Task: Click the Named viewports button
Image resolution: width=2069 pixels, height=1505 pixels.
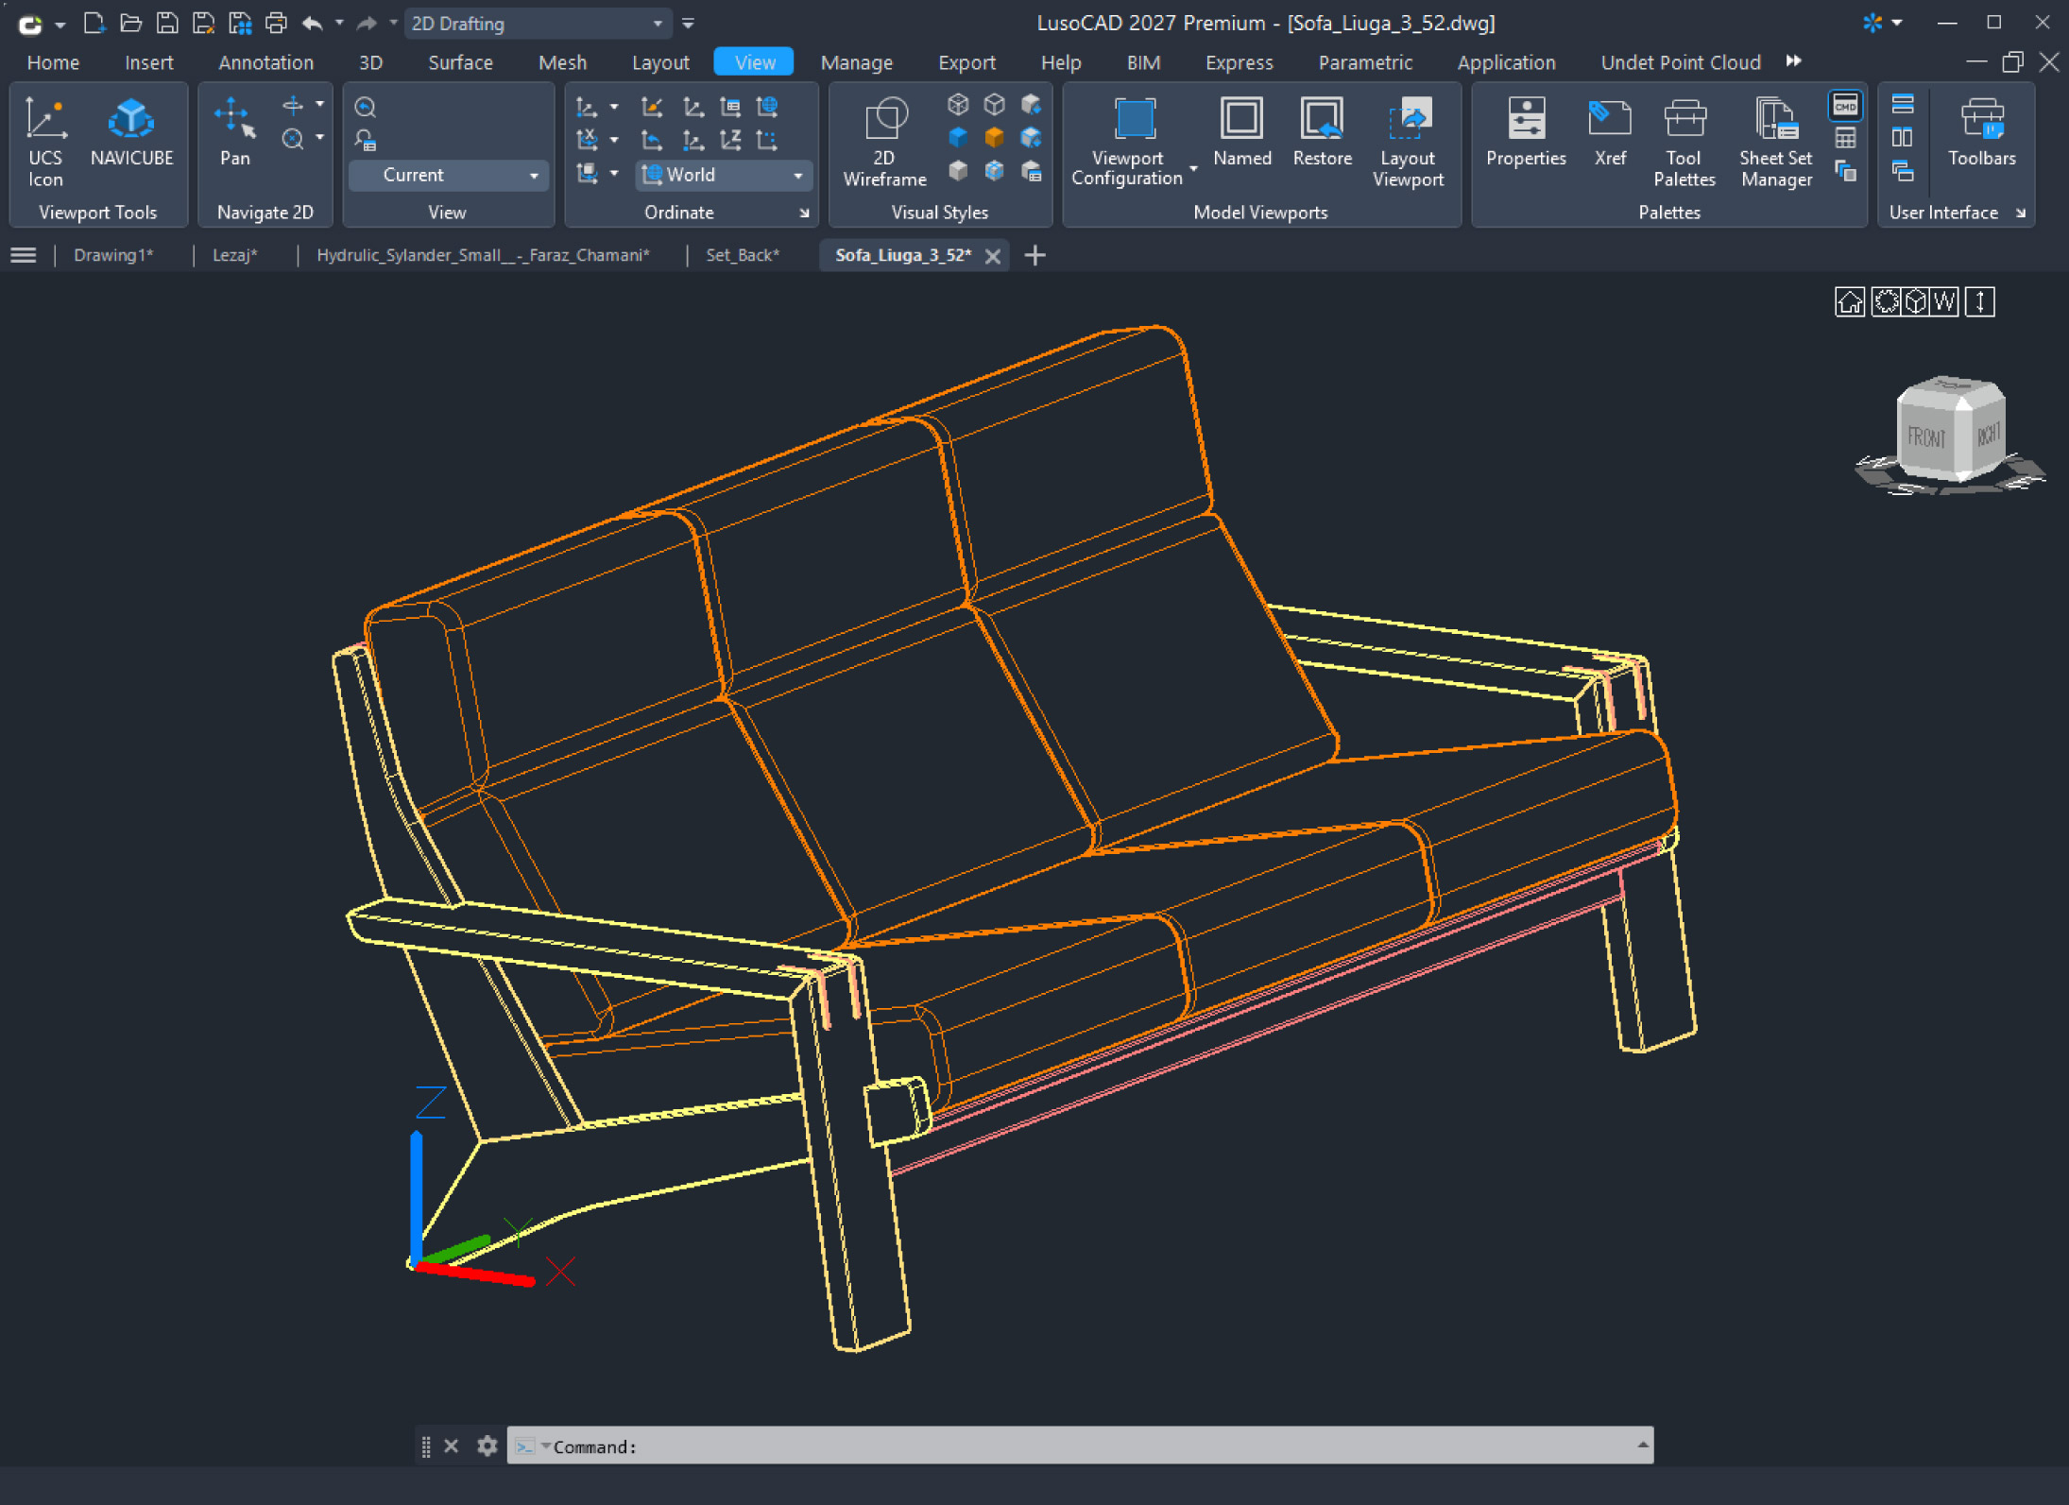Action: pos(1241,133)
